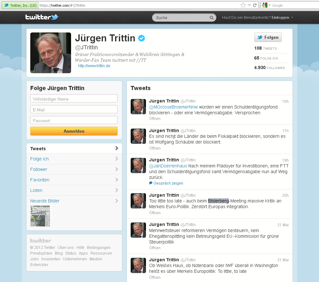Open @JanDoerrenhaus mention
319x282 pixels.
pos(168,166)
